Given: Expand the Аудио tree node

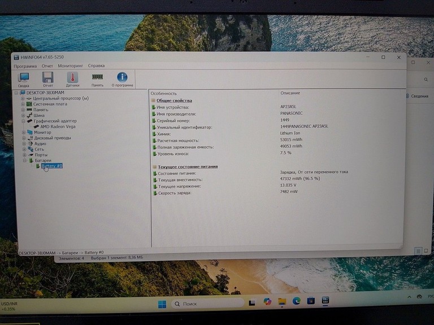Looking at the screenshot, I should tap(24, 144).
